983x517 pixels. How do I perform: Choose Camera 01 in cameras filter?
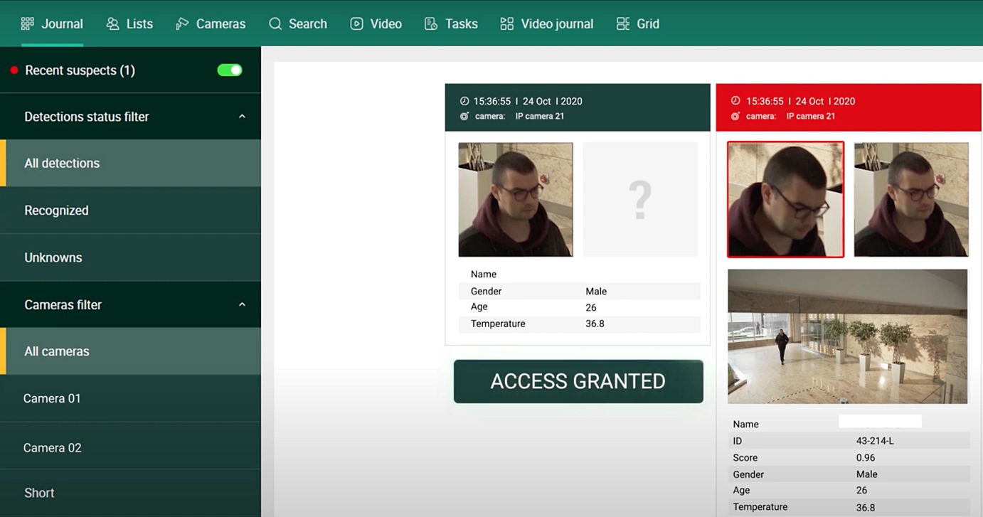tap(130, 398)
